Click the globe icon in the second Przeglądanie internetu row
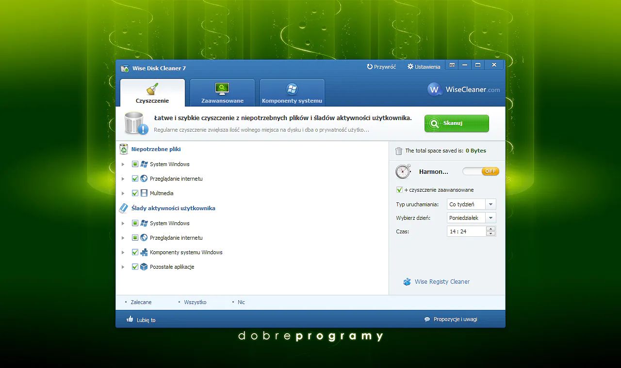 (x=144, y=238)
